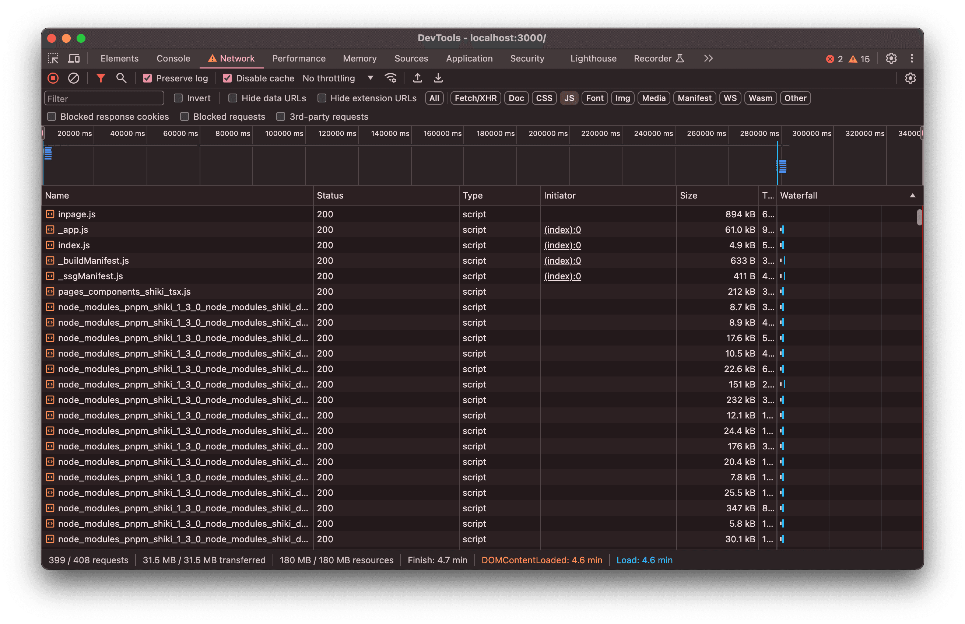Screen dimensions: 965x624
Task: Select the inpage.js request row
Action: (482, 214)
